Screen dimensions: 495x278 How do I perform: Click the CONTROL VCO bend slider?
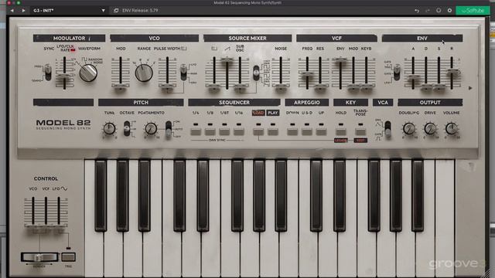33,227
